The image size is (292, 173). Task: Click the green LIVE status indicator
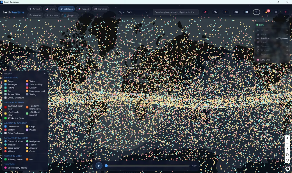(260, 25)
